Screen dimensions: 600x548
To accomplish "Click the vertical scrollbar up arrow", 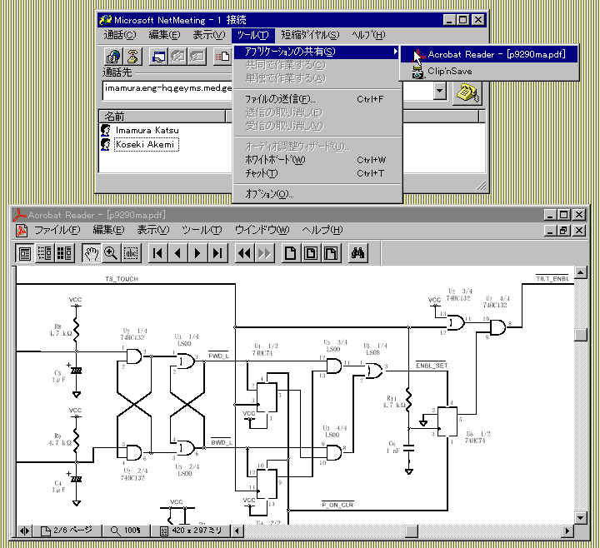I will click(581, 272).
